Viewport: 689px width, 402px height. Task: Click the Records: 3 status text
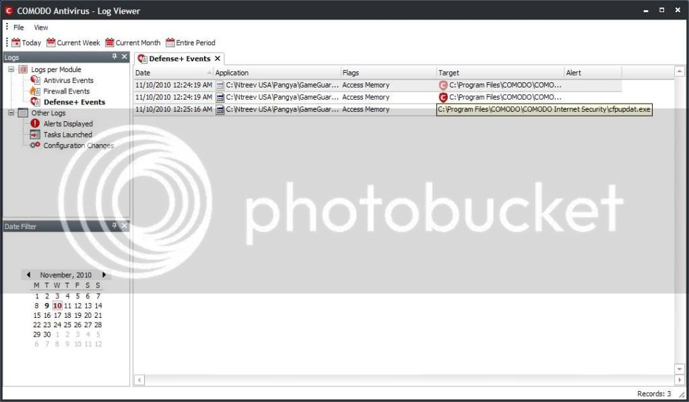[x=654, y=394]
